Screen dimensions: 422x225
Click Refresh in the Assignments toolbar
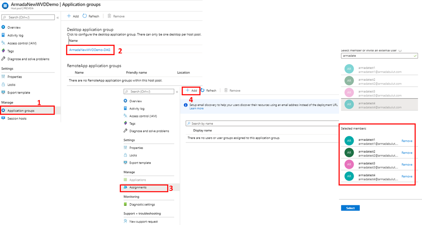(x=208, y=90)
